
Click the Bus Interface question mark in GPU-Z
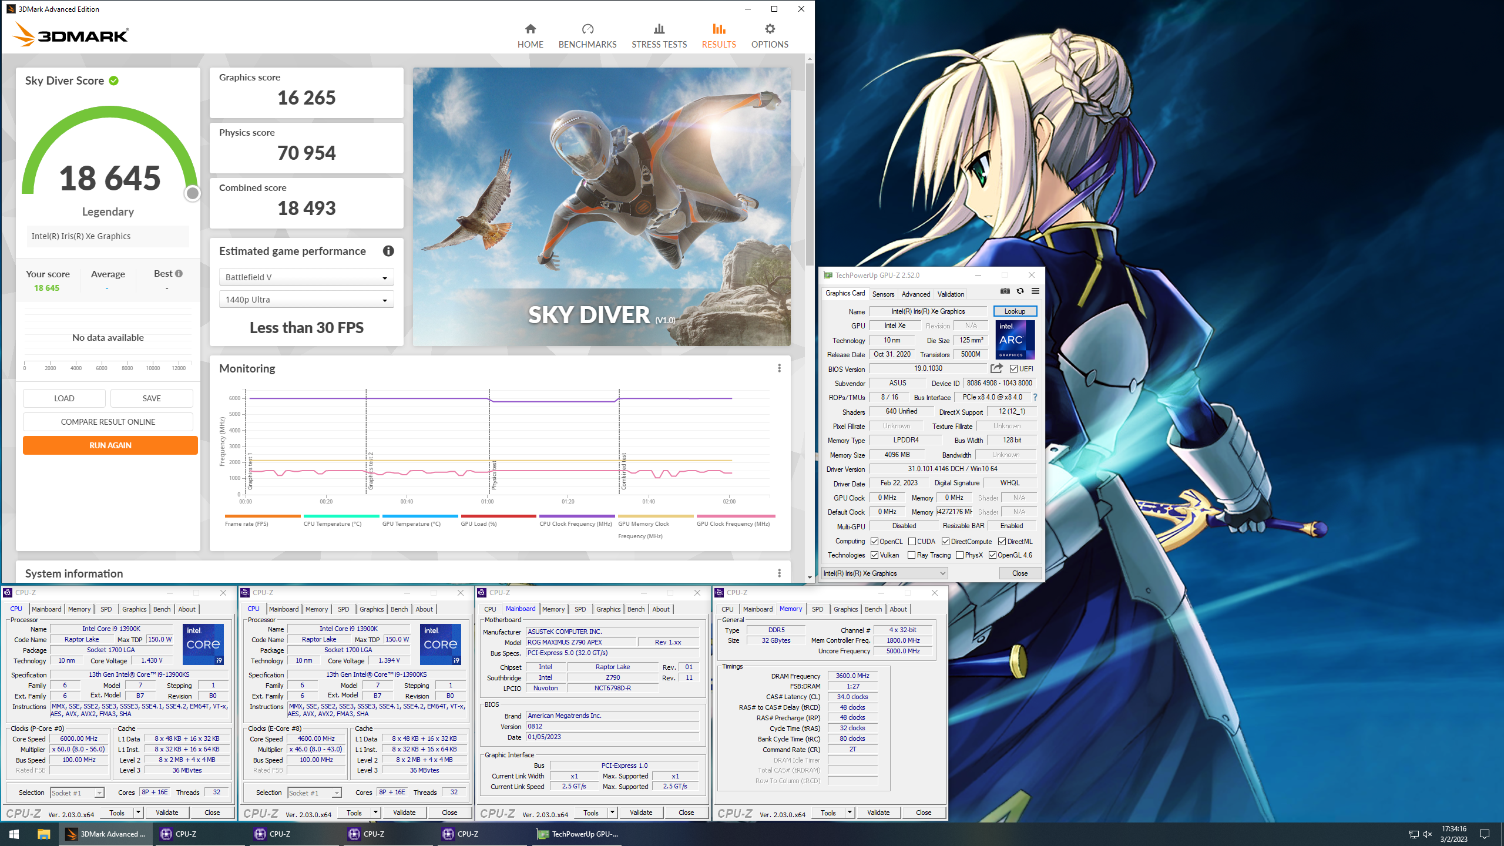pyautogui.click(x=1035, y=397)
